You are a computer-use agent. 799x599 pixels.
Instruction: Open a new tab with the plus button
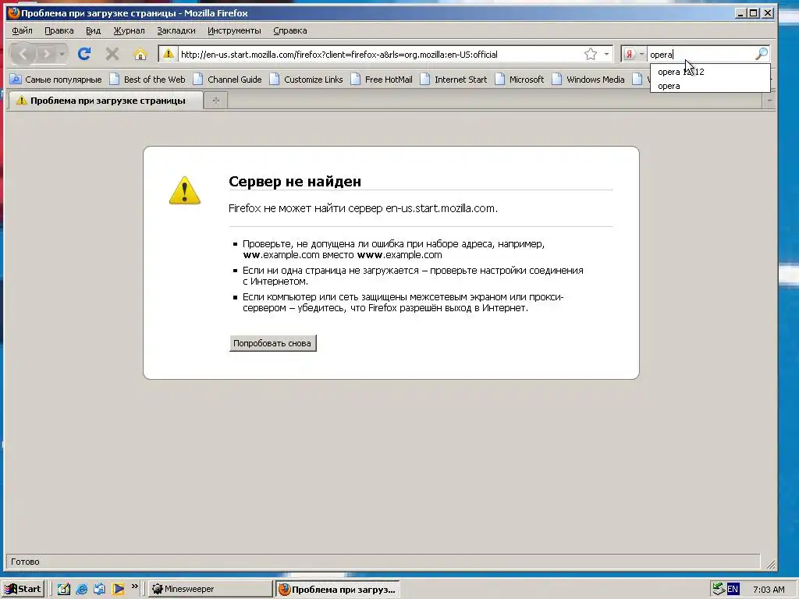click(216, 101)
